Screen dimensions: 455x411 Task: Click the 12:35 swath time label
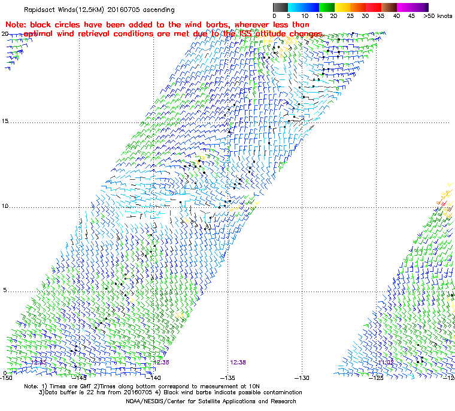pos(38,363)
